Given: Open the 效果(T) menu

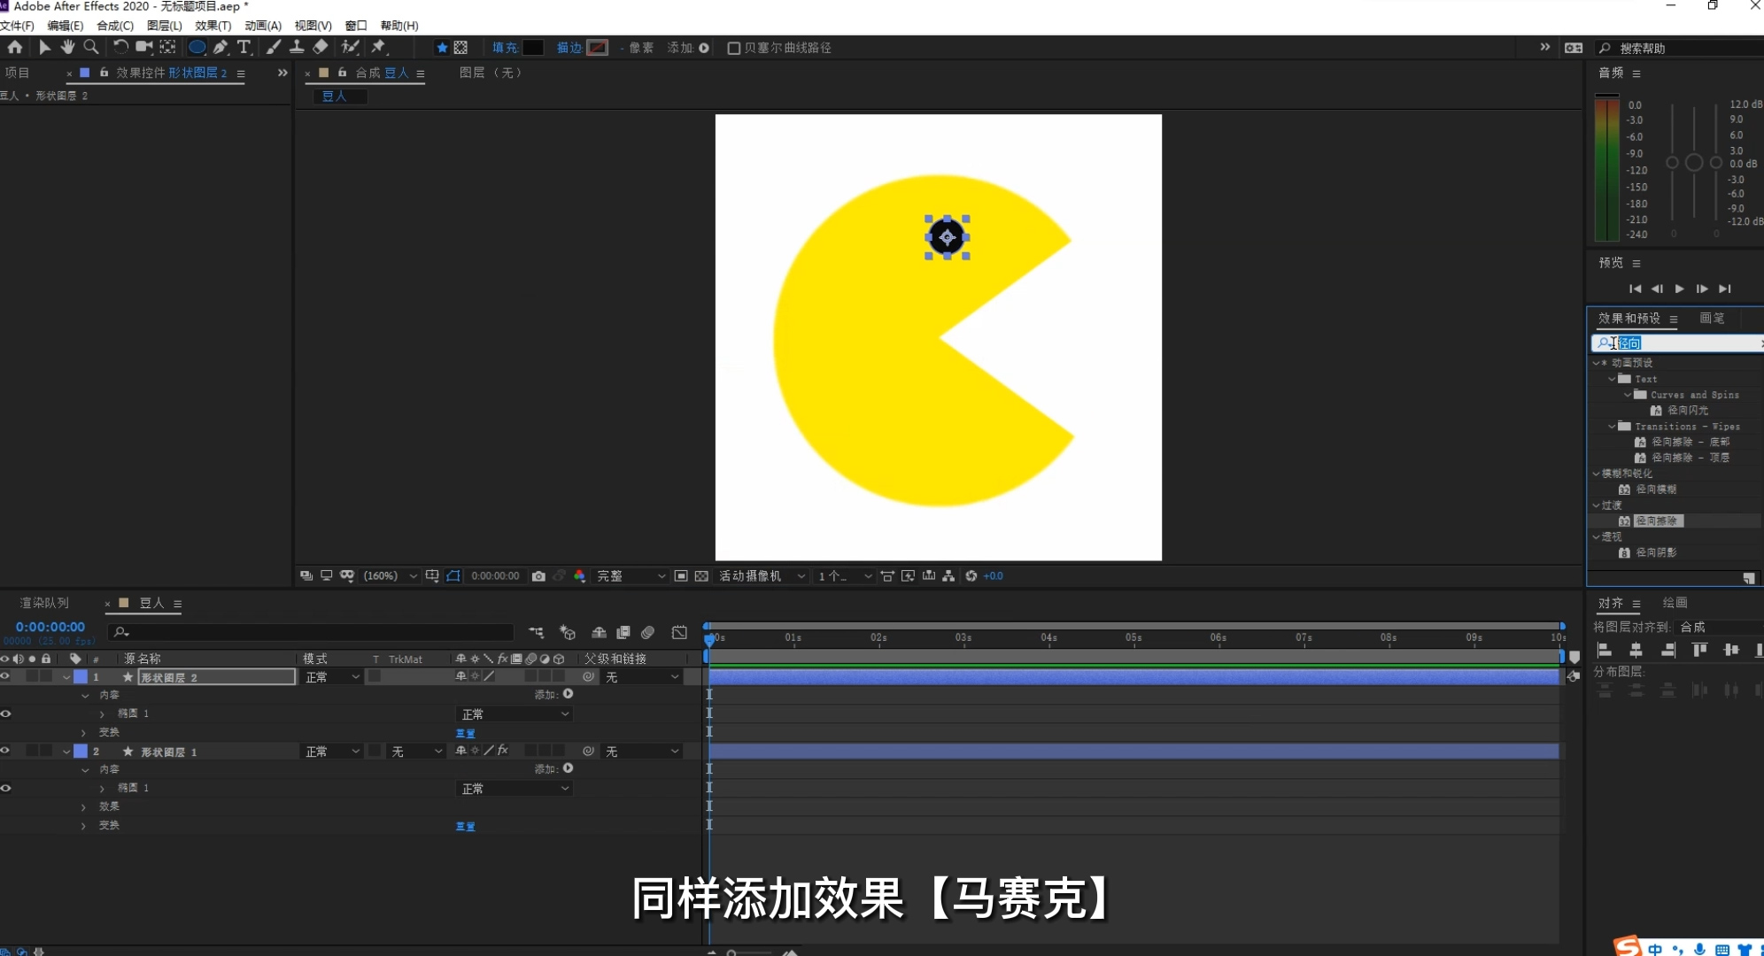Looking at the screenshot, I should coord(213,26).
